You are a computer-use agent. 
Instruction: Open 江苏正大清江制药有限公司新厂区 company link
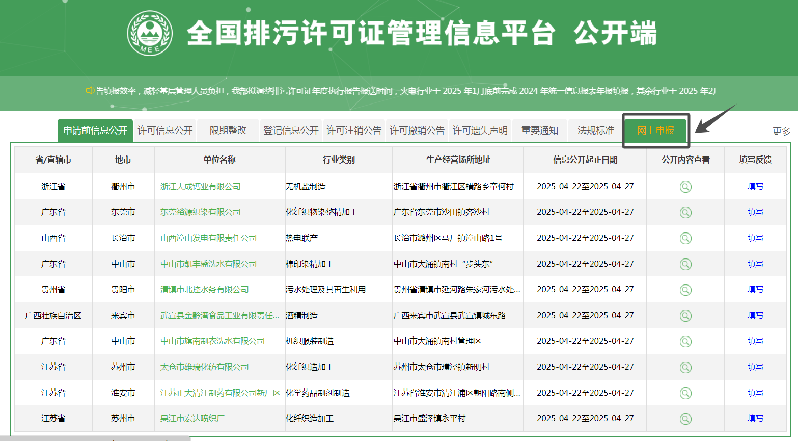click(220, 393)
